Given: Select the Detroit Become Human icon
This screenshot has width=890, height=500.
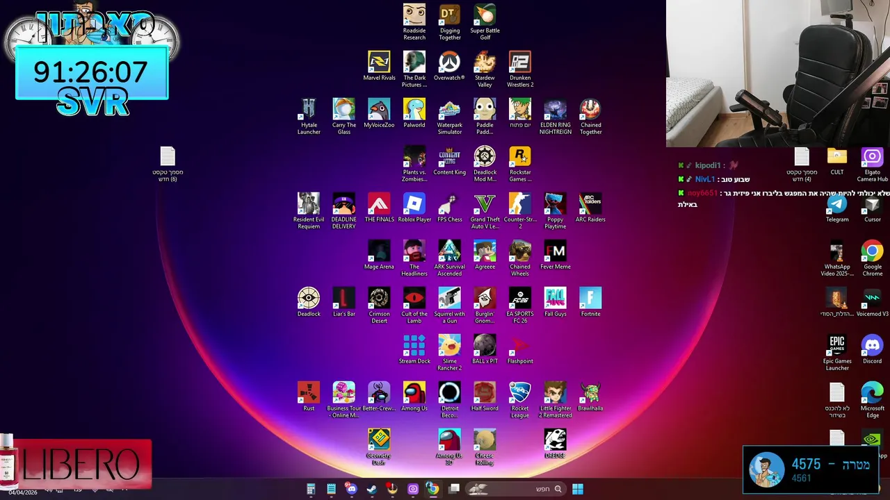Looking at the screenshot, I should [x=449, y=400].
